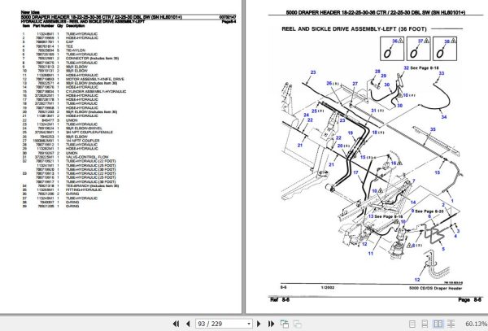Click callout number 4 in the diagram
The image size is (488, 331).
click(x=455, y=236)
